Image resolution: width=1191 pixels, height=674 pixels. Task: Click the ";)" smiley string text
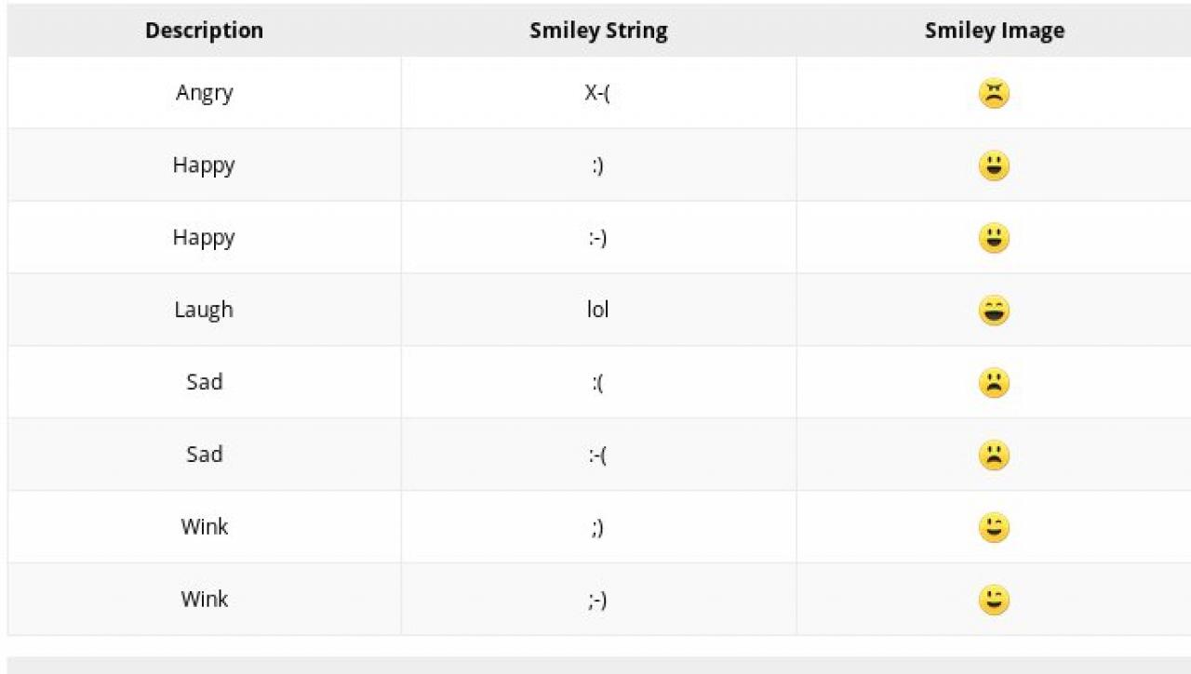tap(597, 527)
